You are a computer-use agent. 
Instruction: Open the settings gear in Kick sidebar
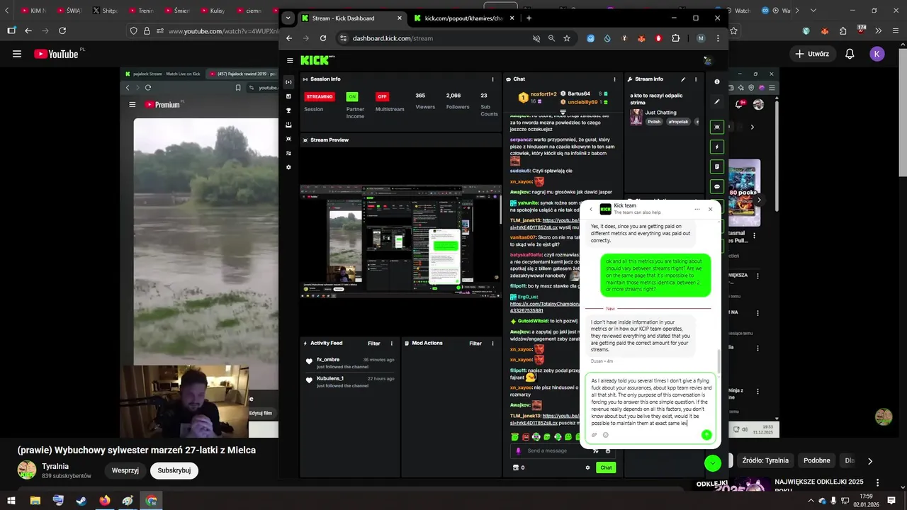[x=288, y=167]
